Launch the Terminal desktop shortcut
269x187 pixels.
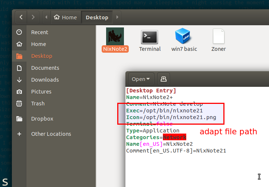click(x=150, y=37)
